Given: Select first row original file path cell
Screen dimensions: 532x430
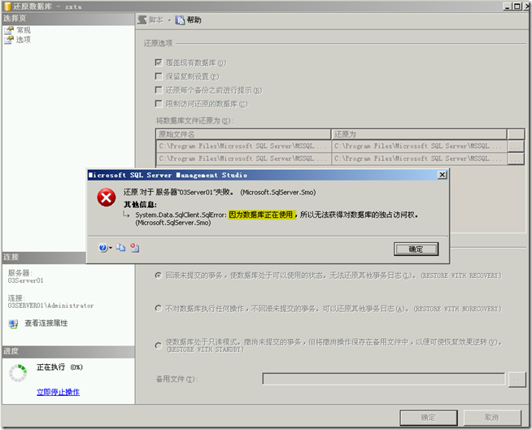Looking at the screenshot, I should [x=243, y=146].
